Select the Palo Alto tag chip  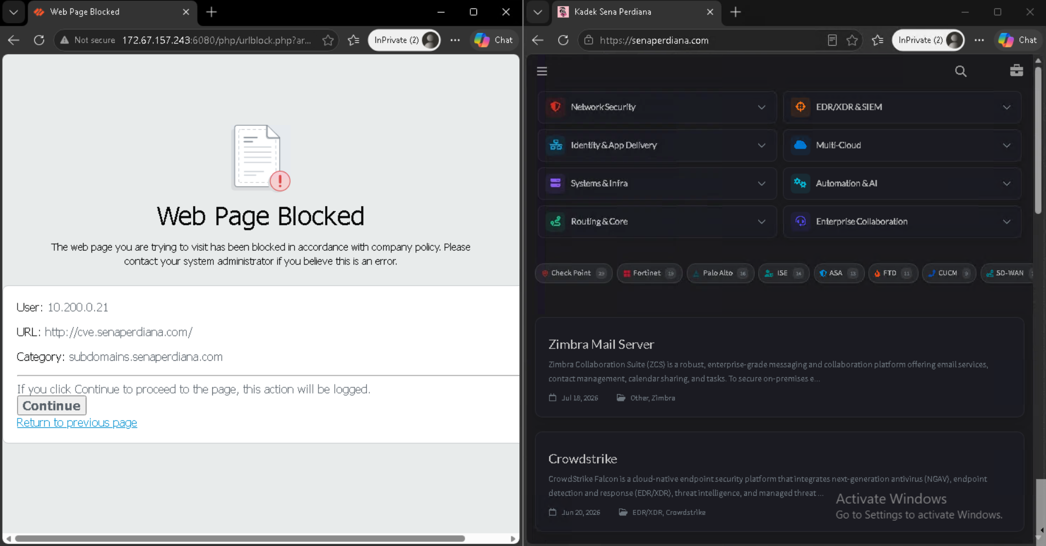(720, 273)
